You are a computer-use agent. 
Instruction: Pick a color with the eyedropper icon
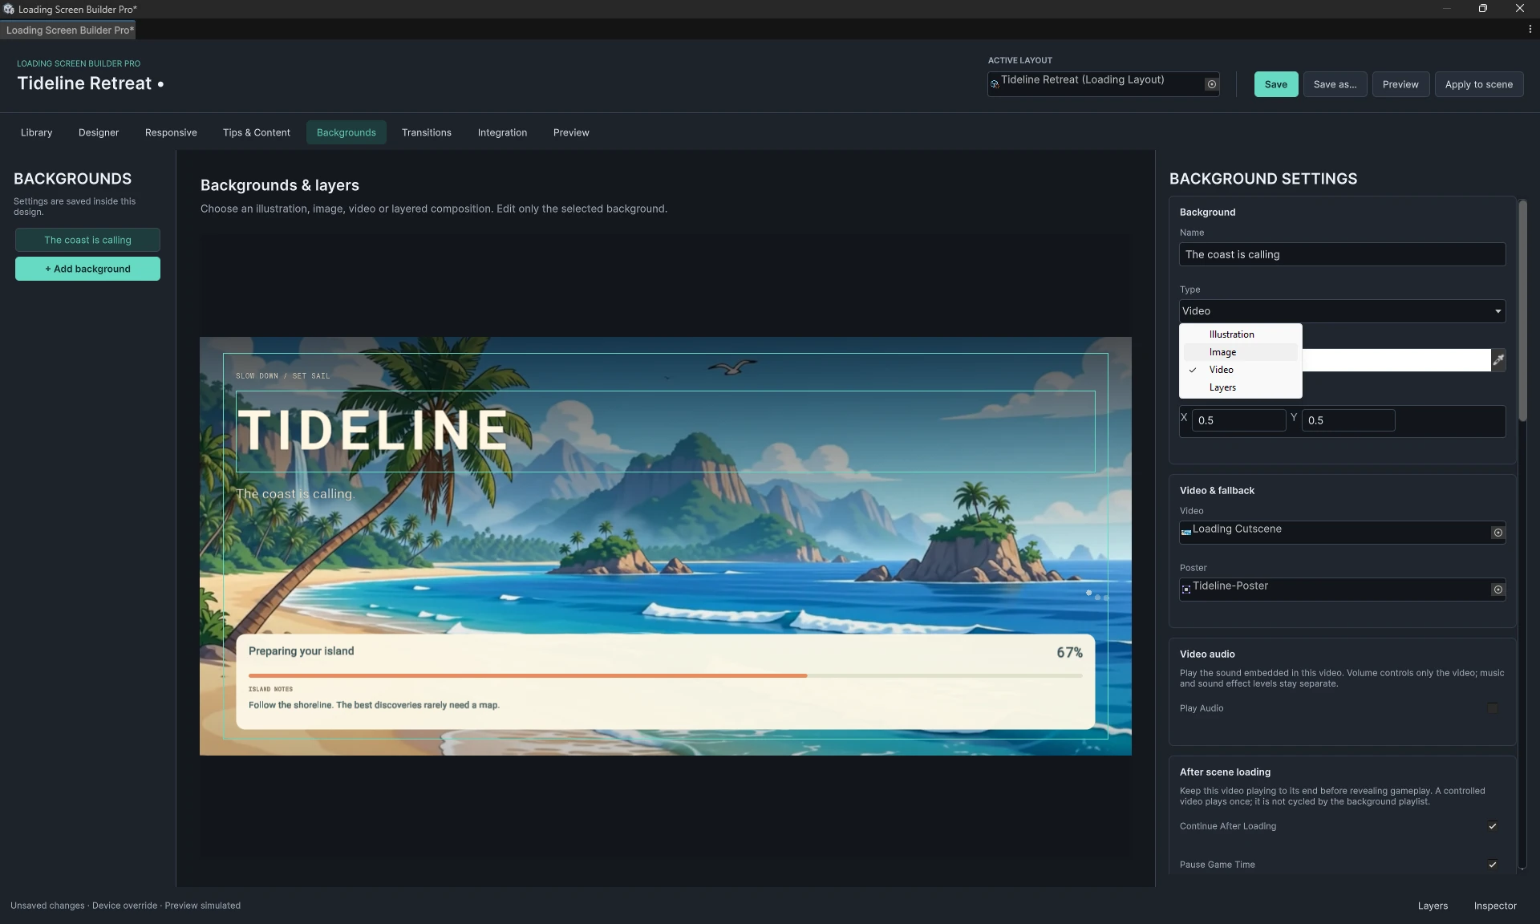click(x=1497, y=360)
